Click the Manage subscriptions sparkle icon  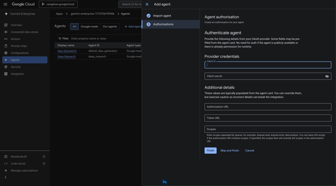[6, 171]
